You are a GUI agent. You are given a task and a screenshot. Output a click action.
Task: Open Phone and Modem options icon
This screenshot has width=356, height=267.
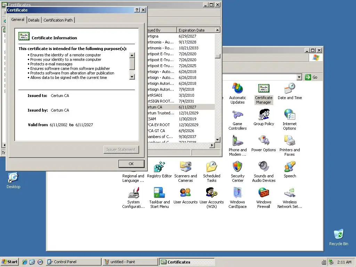click(x=237, y=146)
